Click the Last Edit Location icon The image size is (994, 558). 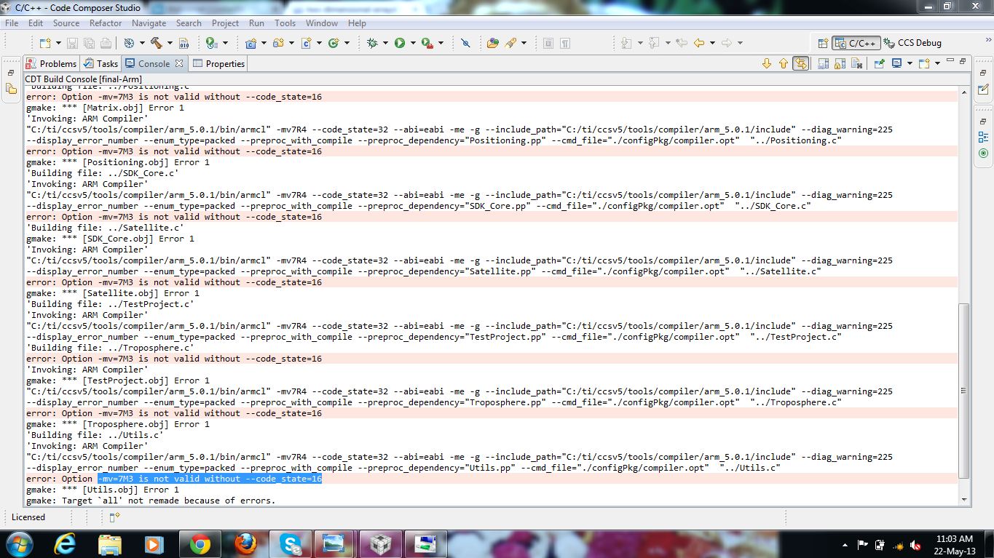click(x=682, y=43)
